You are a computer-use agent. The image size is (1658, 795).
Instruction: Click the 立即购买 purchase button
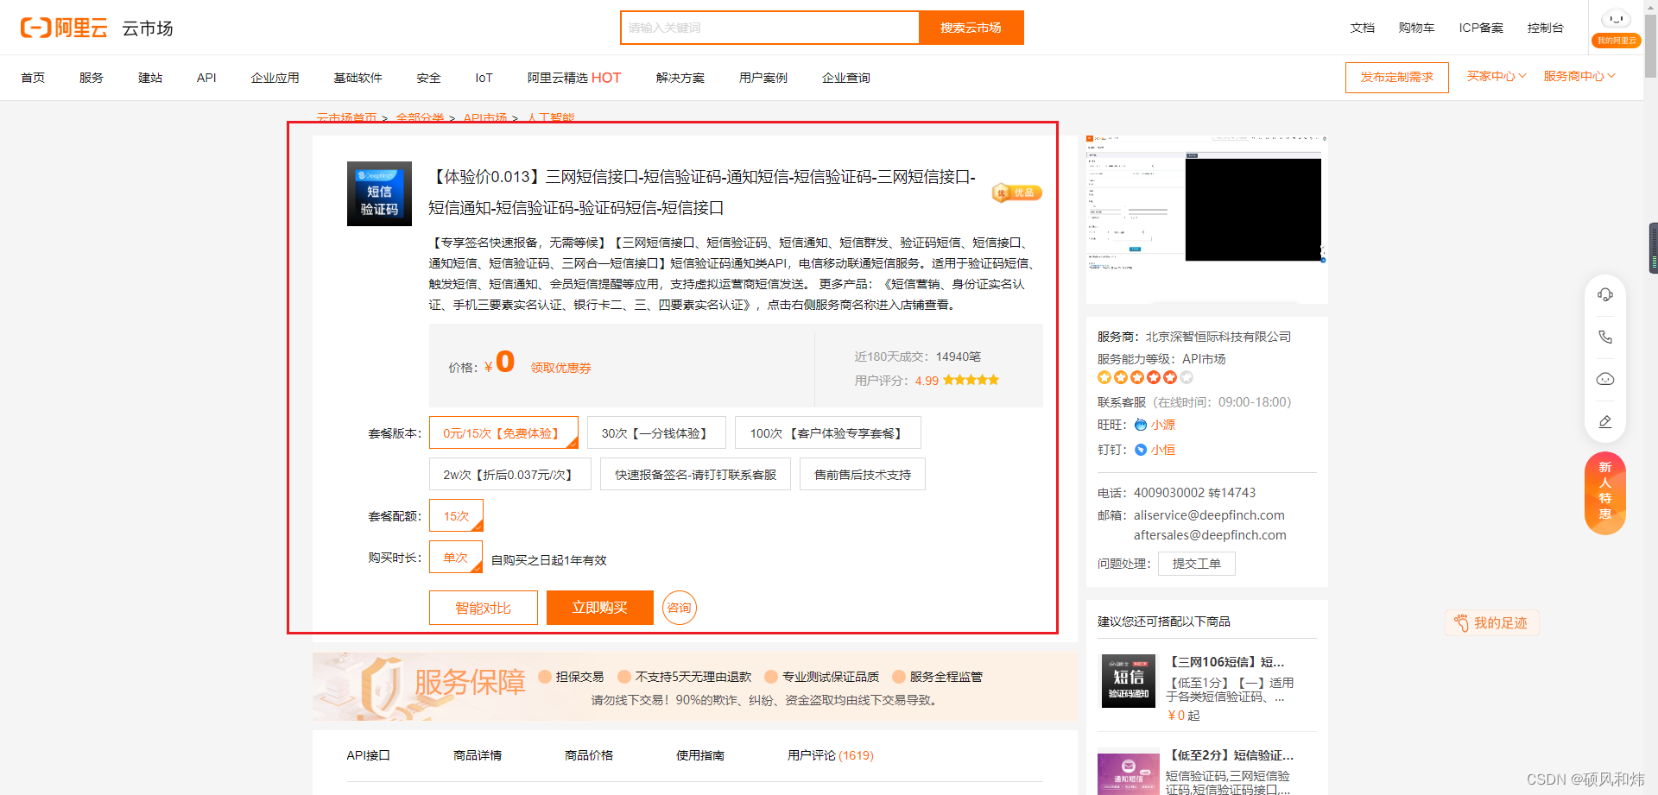599,607
